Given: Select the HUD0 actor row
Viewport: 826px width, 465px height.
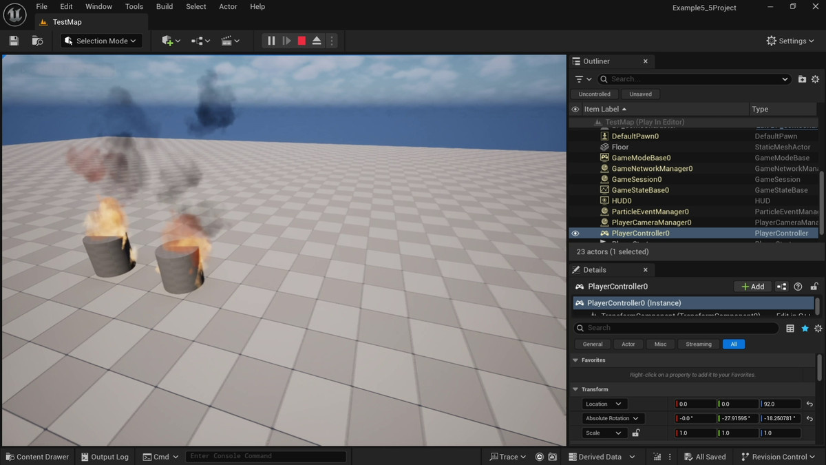Looking at the screenshot, I should pos(621,200).
